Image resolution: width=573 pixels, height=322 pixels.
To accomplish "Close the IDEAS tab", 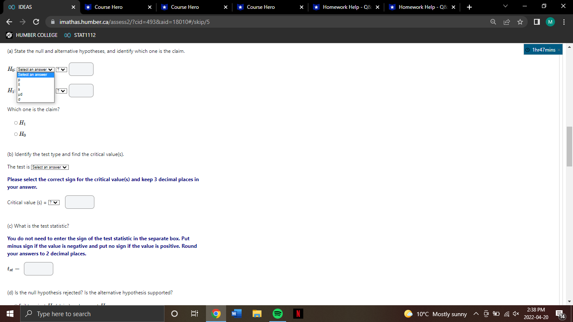I will (73, 7).
